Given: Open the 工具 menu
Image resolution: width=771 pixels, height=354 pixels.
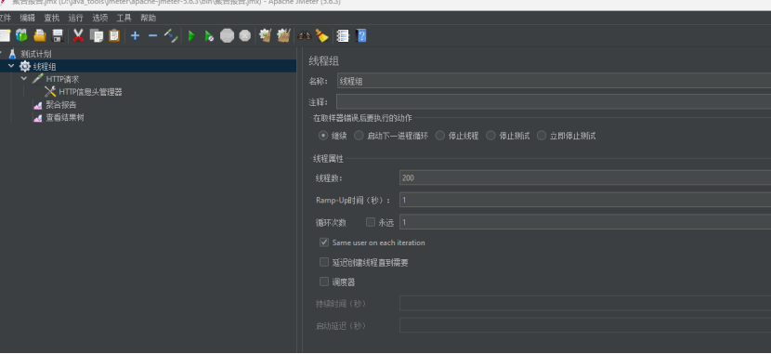Looking at the screenshot, I should click(124, 19).
